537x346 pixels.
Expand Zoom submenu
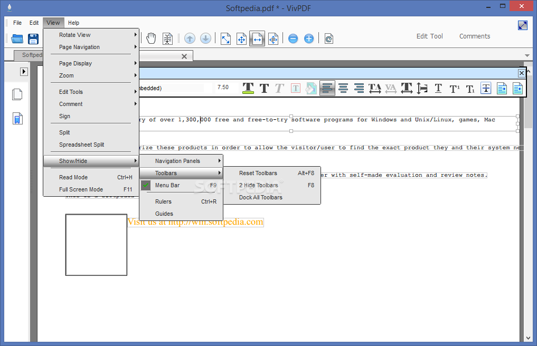click(91, 75)
